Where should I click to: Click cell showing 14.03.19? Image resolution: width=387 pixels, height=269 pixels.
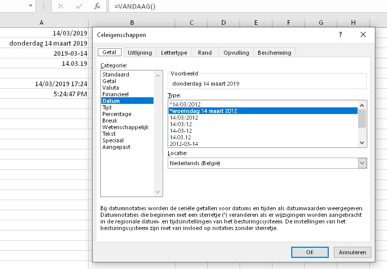(x=44, y=63)
